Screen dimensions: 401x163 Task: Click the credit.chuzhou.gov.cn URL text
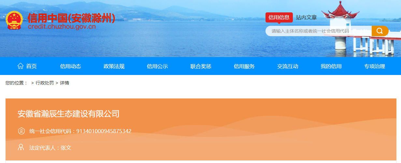[x=62, y=27]
